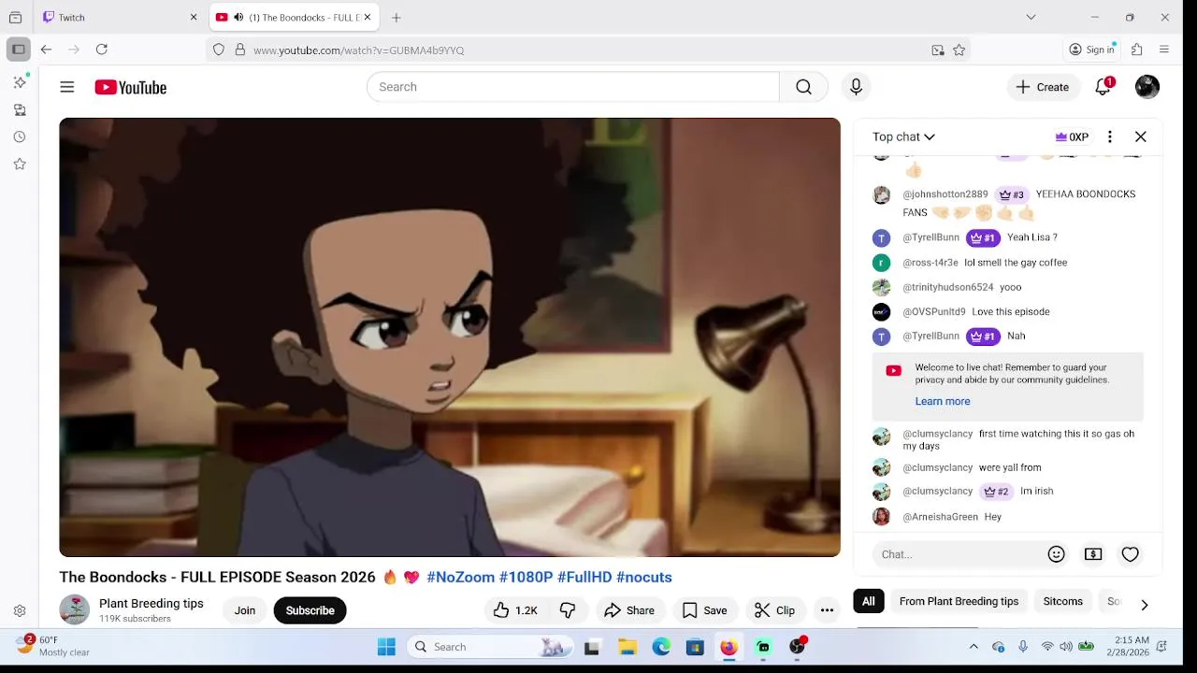
Task: Bookmark this page with star
Action: (959, 50)
